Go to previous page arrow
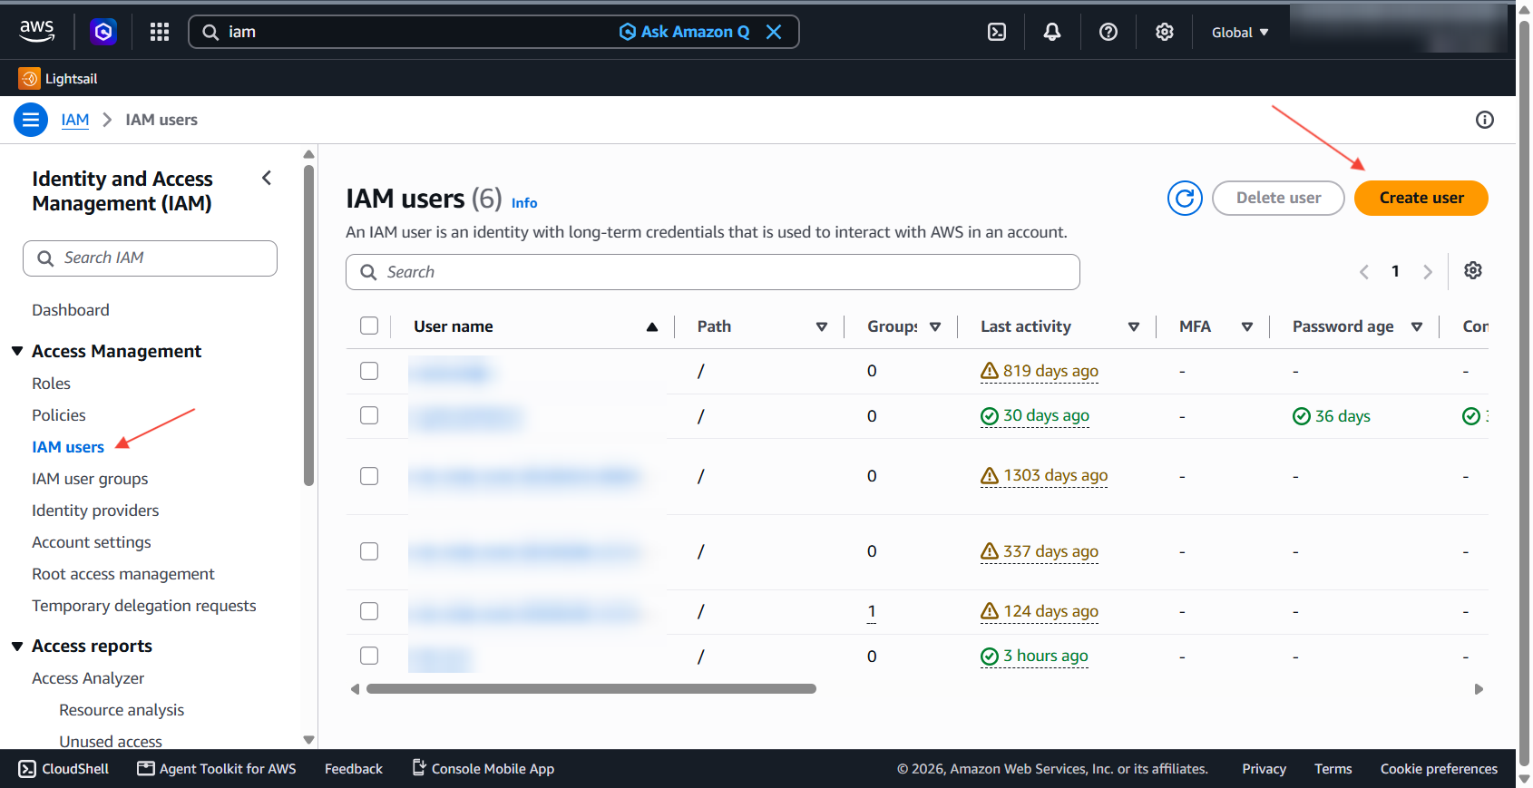The height and width of the screenshot is (788, 1533). pyautogui.click(x=1363, y=271)
